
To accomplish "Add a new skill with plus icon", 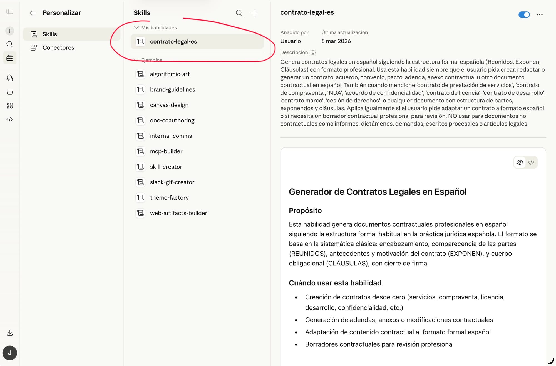I will click(x=254, y=13).
